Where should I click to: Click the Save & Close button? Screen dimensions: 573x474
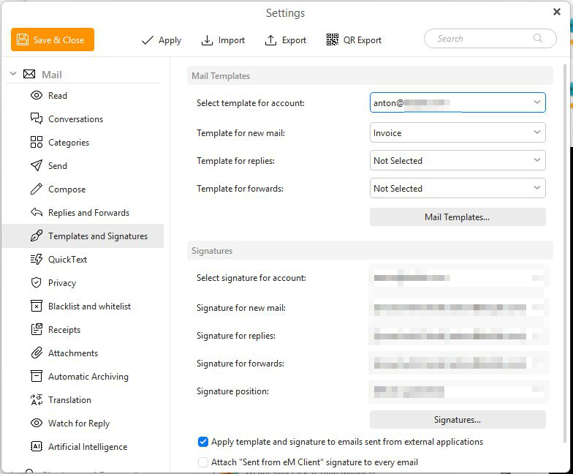53,39
